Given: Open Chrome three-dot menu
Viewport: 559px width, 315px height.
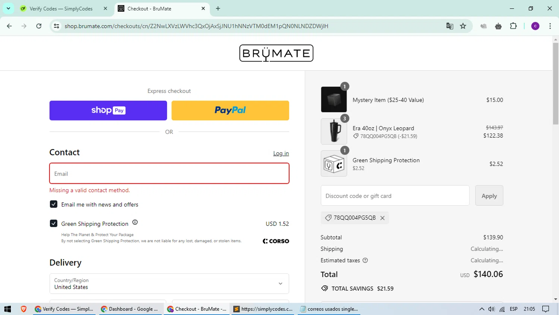Looking at the screenshot, I should click(x=550, y=26).
